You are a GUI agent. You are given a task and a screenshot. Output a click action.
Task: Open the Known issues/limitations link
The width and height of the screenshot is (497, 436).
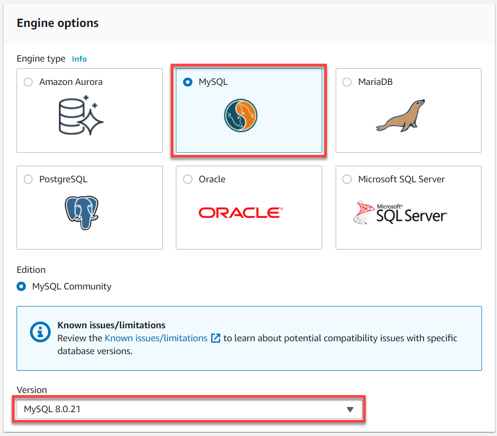(156, 338)
